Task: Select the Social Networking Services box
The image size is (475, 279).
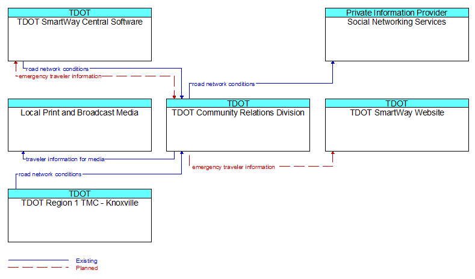Action: (397, 34)
